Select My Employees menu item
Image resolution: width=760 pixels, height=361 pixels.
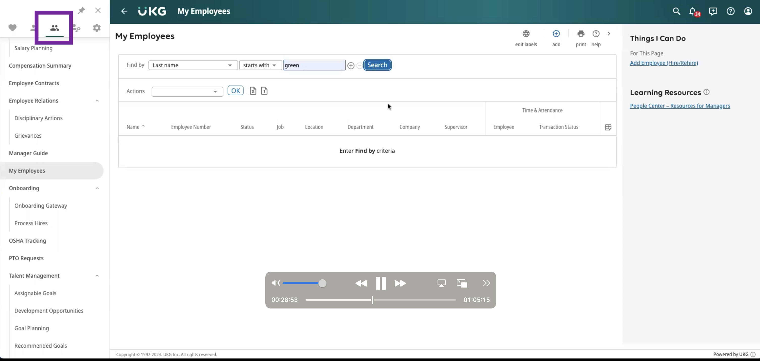click(x=52, y=170)
